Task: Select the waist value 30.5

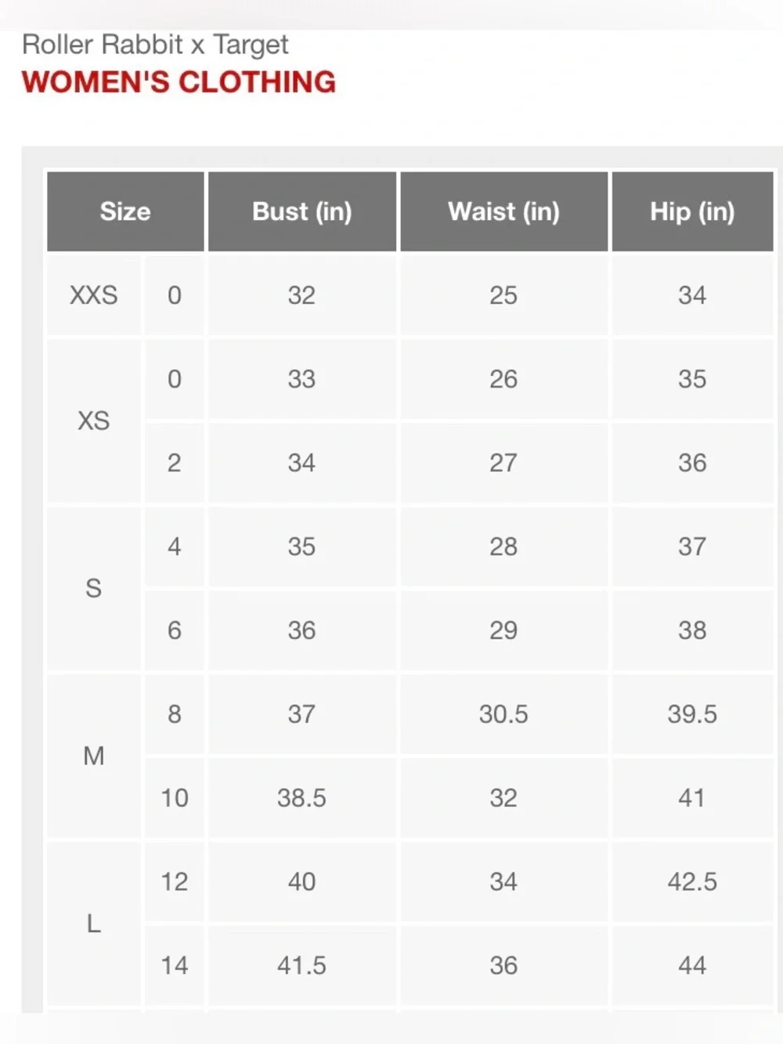Action: click(503, 714)
